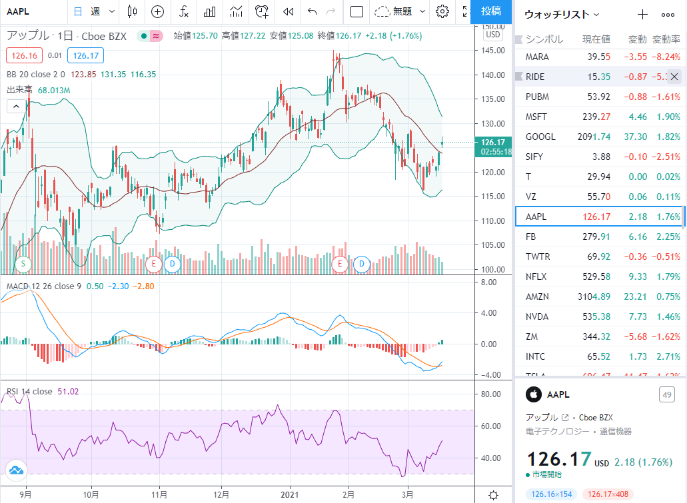Screen dimensions: 687x503
Task: Start bar replay with the rewind icon
Action: click(288, 11)
